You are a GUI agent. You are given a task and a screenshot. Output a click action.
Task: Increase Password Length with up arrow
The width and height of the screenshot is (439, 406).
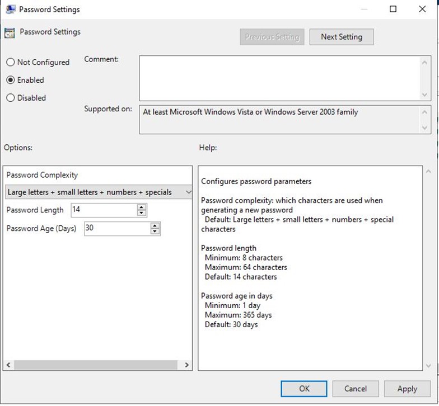point(142,207)
